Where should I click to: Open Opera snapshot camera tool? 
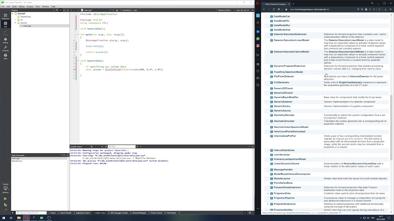point(362,9)
